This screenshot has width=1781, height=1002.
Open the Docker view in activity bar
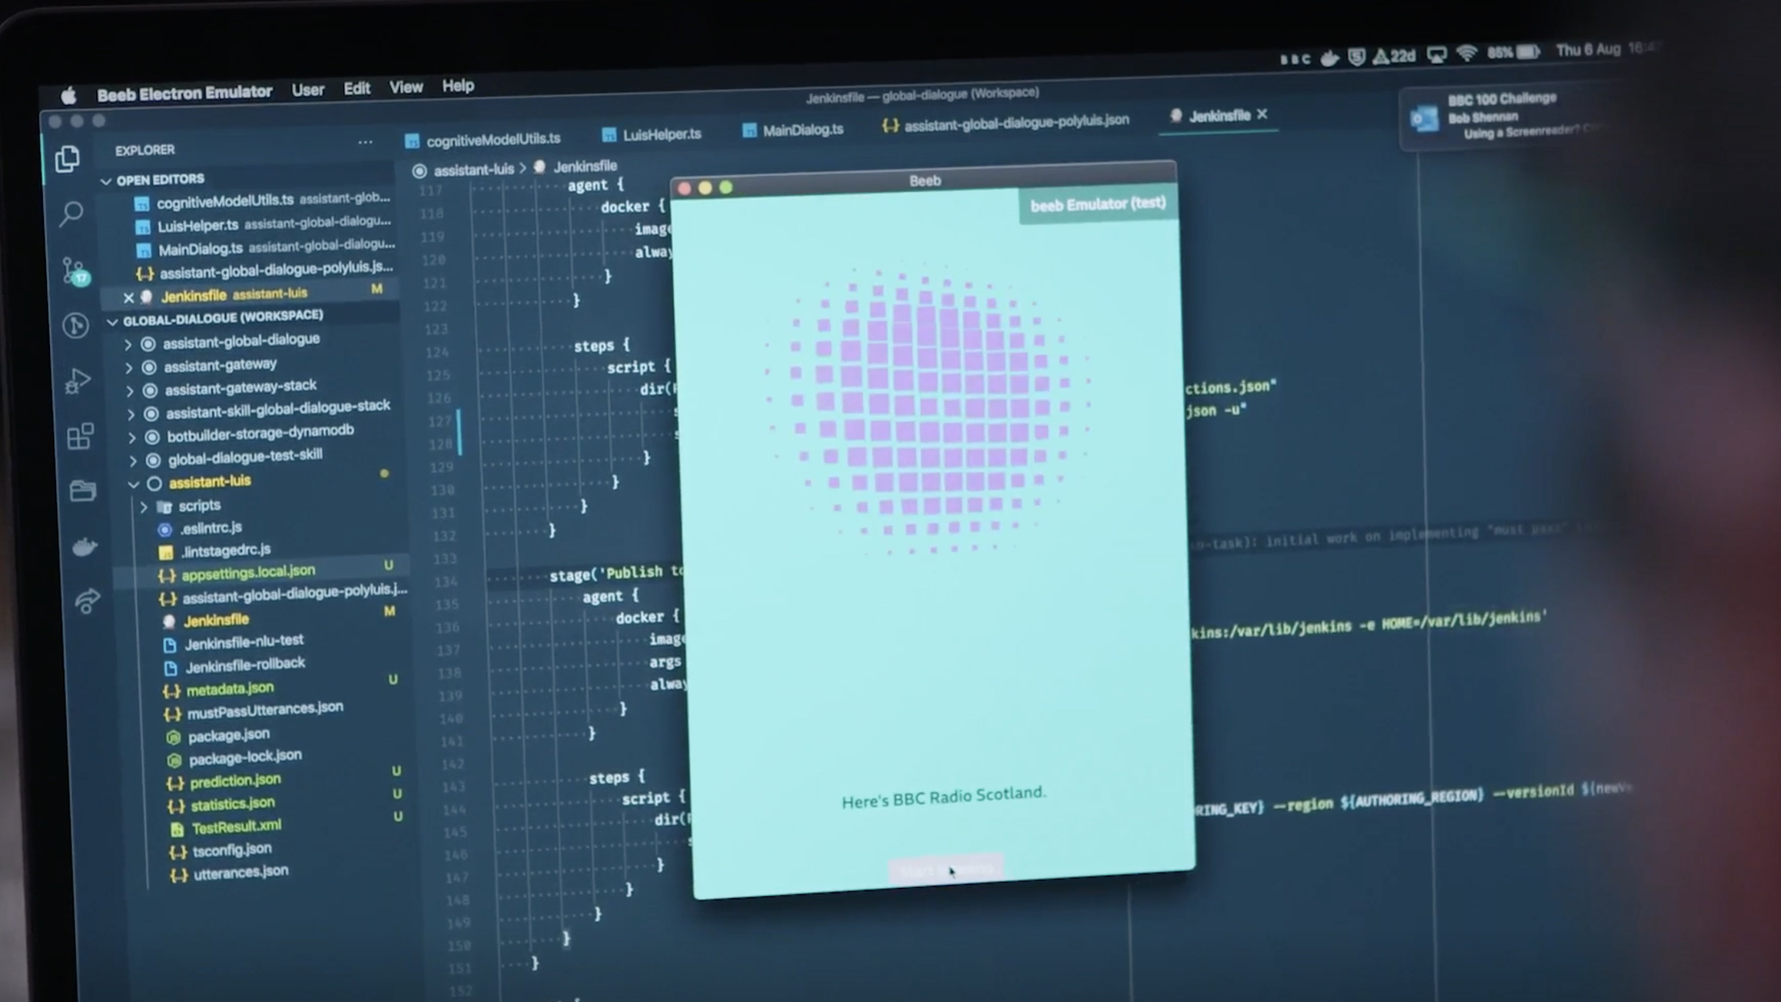pyautogui.click(x=84, y=547)
